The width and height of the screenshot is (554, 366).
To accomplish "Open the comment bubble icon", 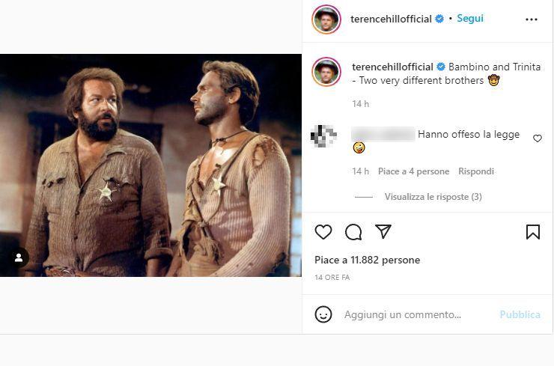I will tap(353, 232).
